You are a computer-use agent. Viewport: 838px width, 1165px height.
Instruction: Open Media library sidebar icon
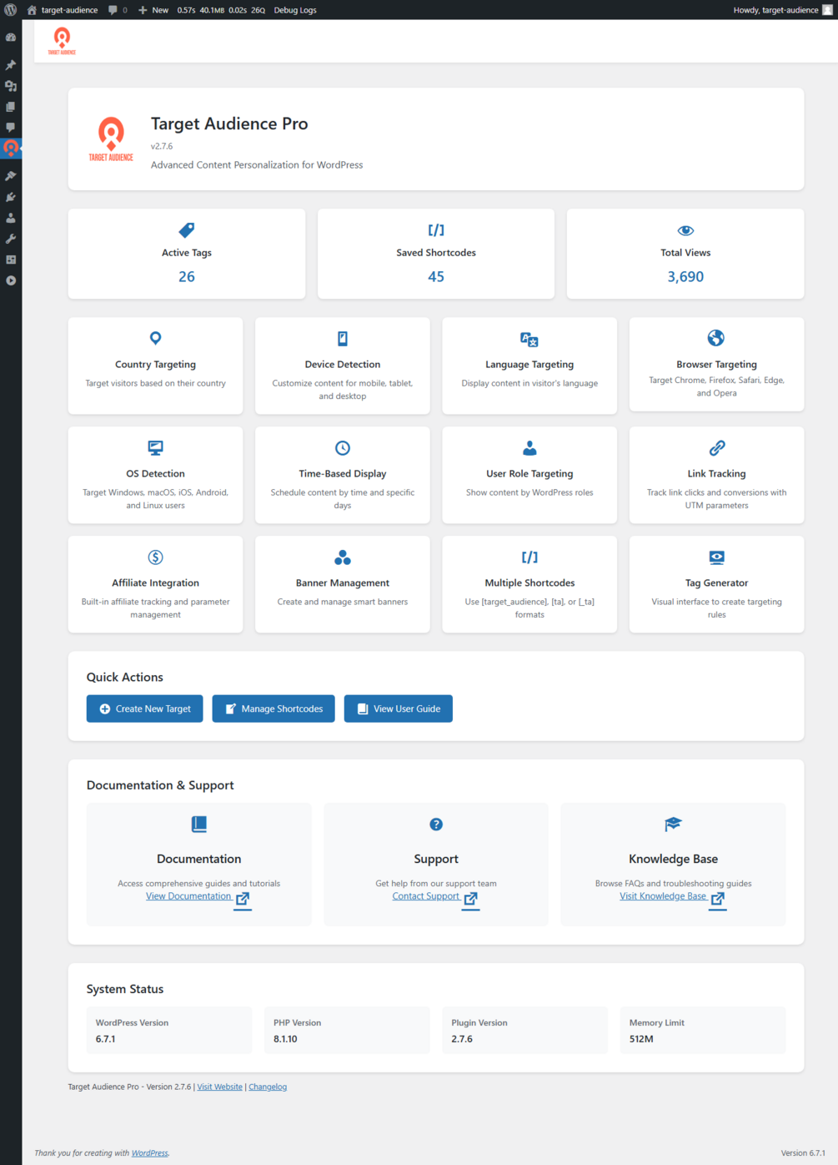(x=11, y=86)
